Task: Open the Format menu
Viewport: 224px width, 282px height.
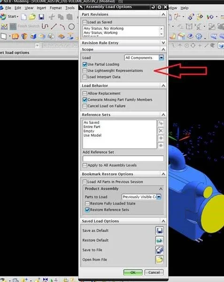Action: click(56, 8)
